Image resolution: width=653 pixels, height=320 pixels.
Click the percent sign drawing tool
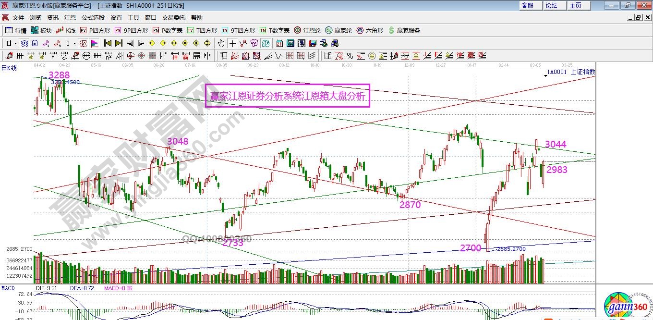click(x=350, y=56)
